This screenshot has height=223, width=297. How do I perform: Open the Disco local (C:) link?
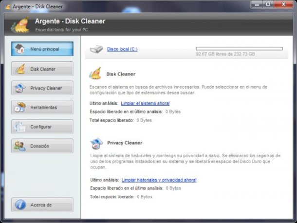[122, 49]
